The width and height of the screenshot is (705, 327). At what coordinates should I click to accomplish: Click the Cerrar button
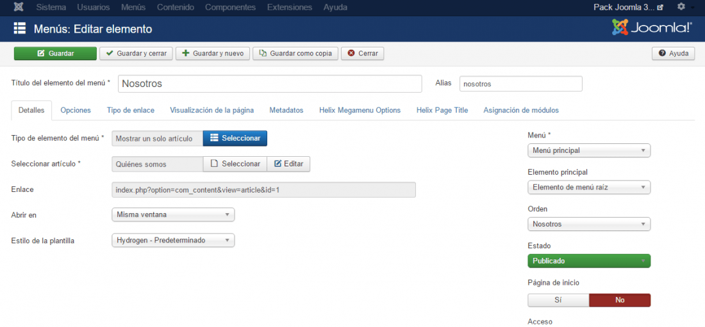point(362,54)
